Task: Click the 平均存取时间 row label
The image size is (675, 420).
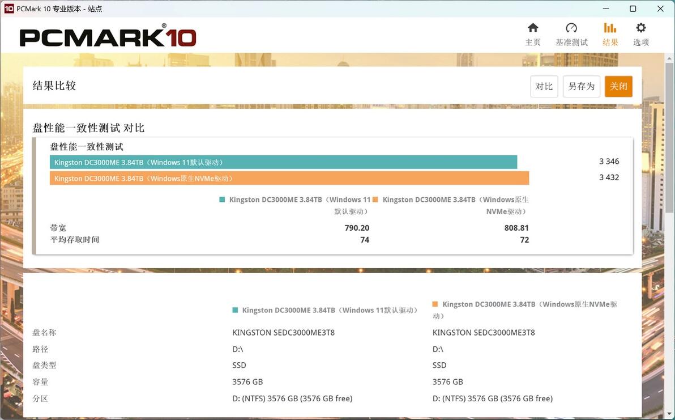Action: point(75,240)
